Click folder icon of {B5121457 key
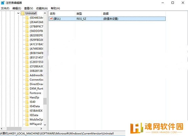This screenshot has height=136, width=188. point(27,58)
